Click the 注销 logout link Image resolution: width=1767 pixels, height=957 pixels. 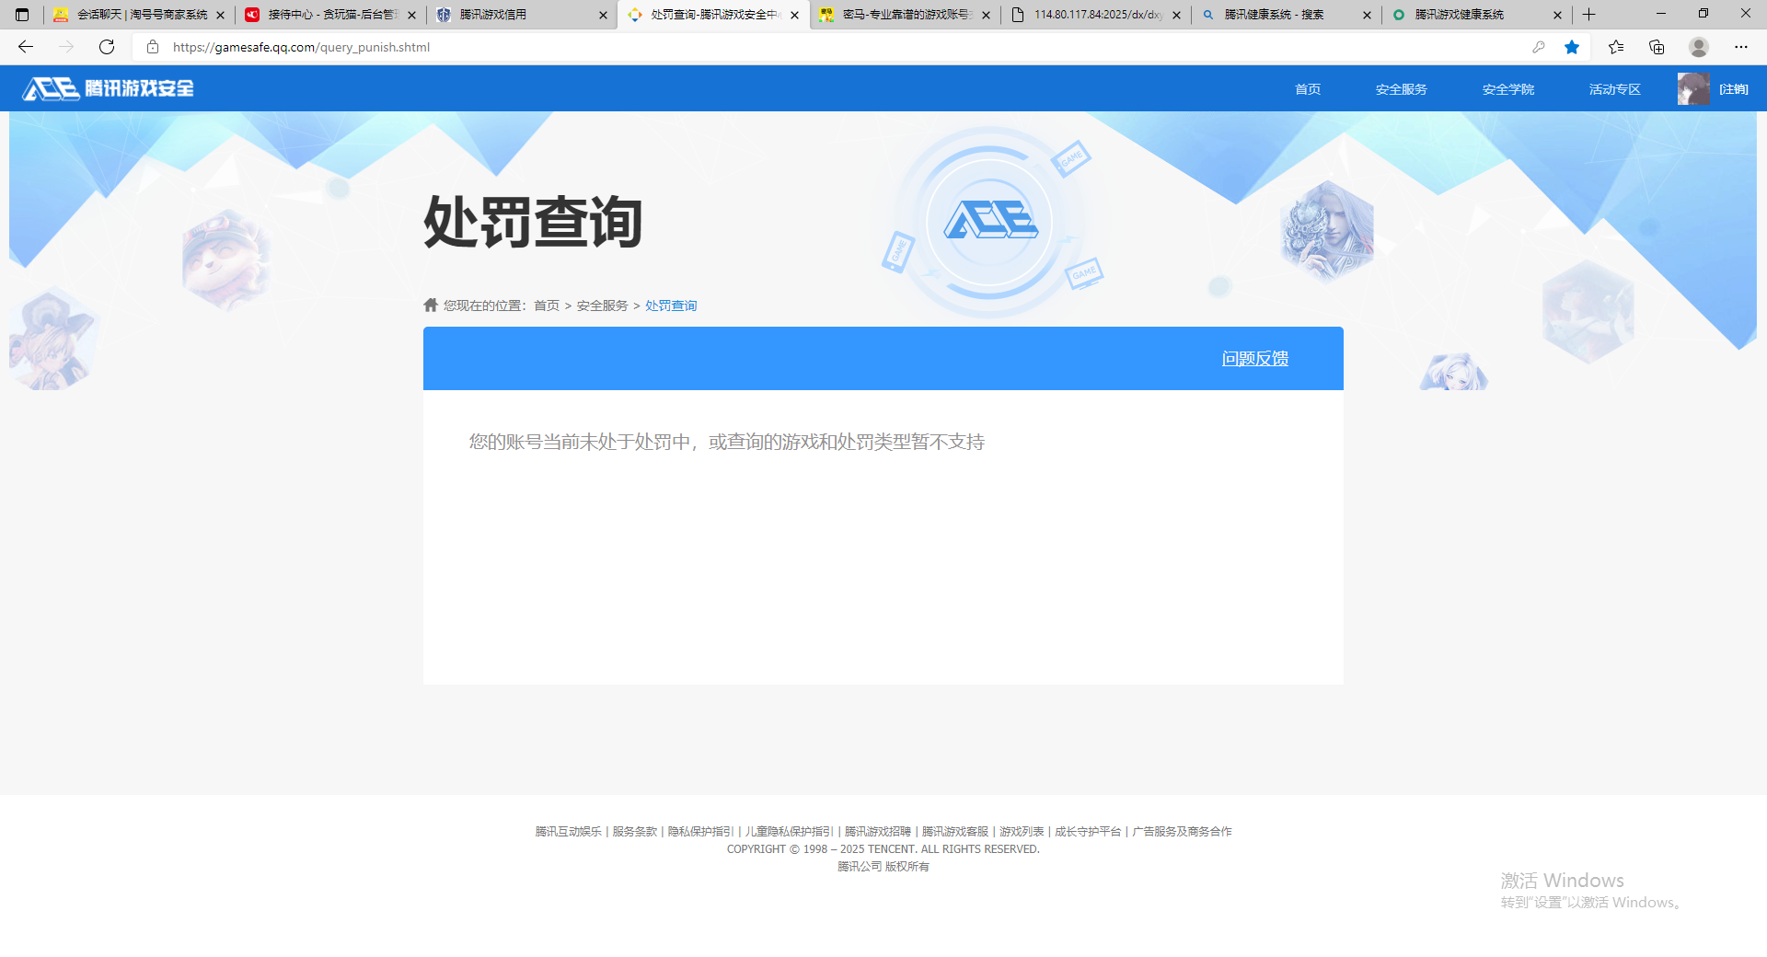point(1733,89)
